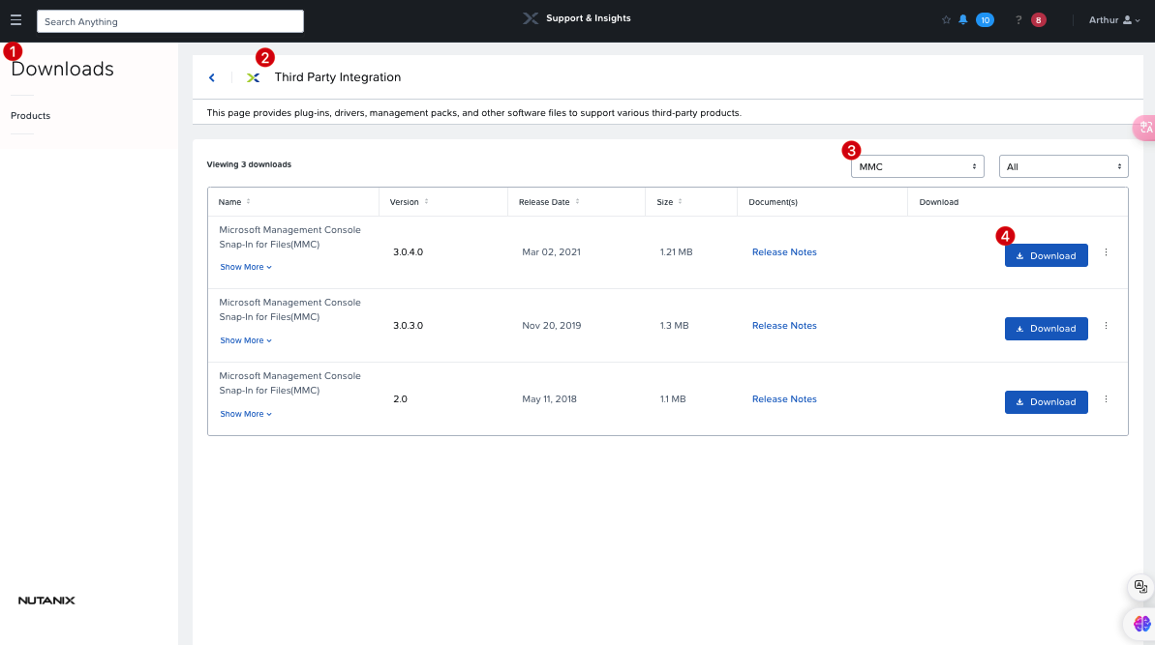Viewport: 1155px width, 645px height.
Task: Click the Mar 02, 2021 release date
Action: point(551,251)
